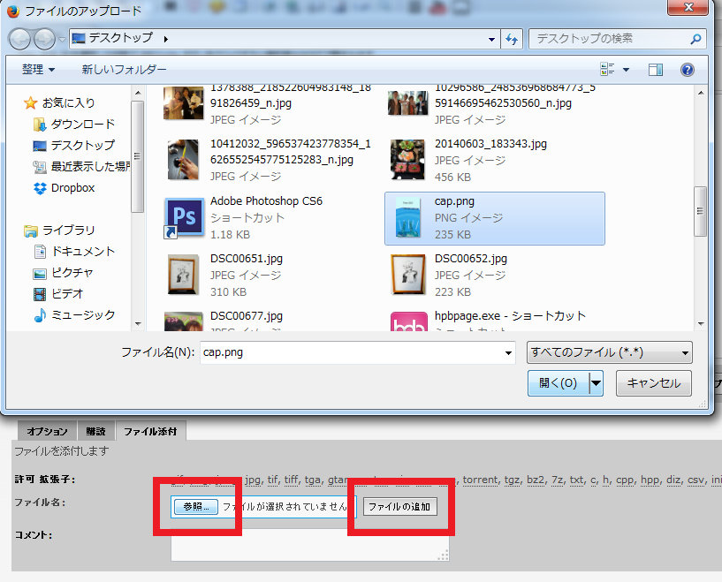Open the Adobe Photoshop CS6 shortcut
The width and height of the screenshot is (722, 582).
click(185, 217)
